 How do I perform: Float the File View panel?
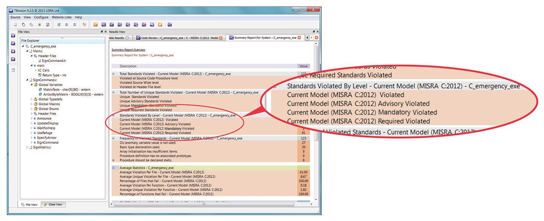102,32
